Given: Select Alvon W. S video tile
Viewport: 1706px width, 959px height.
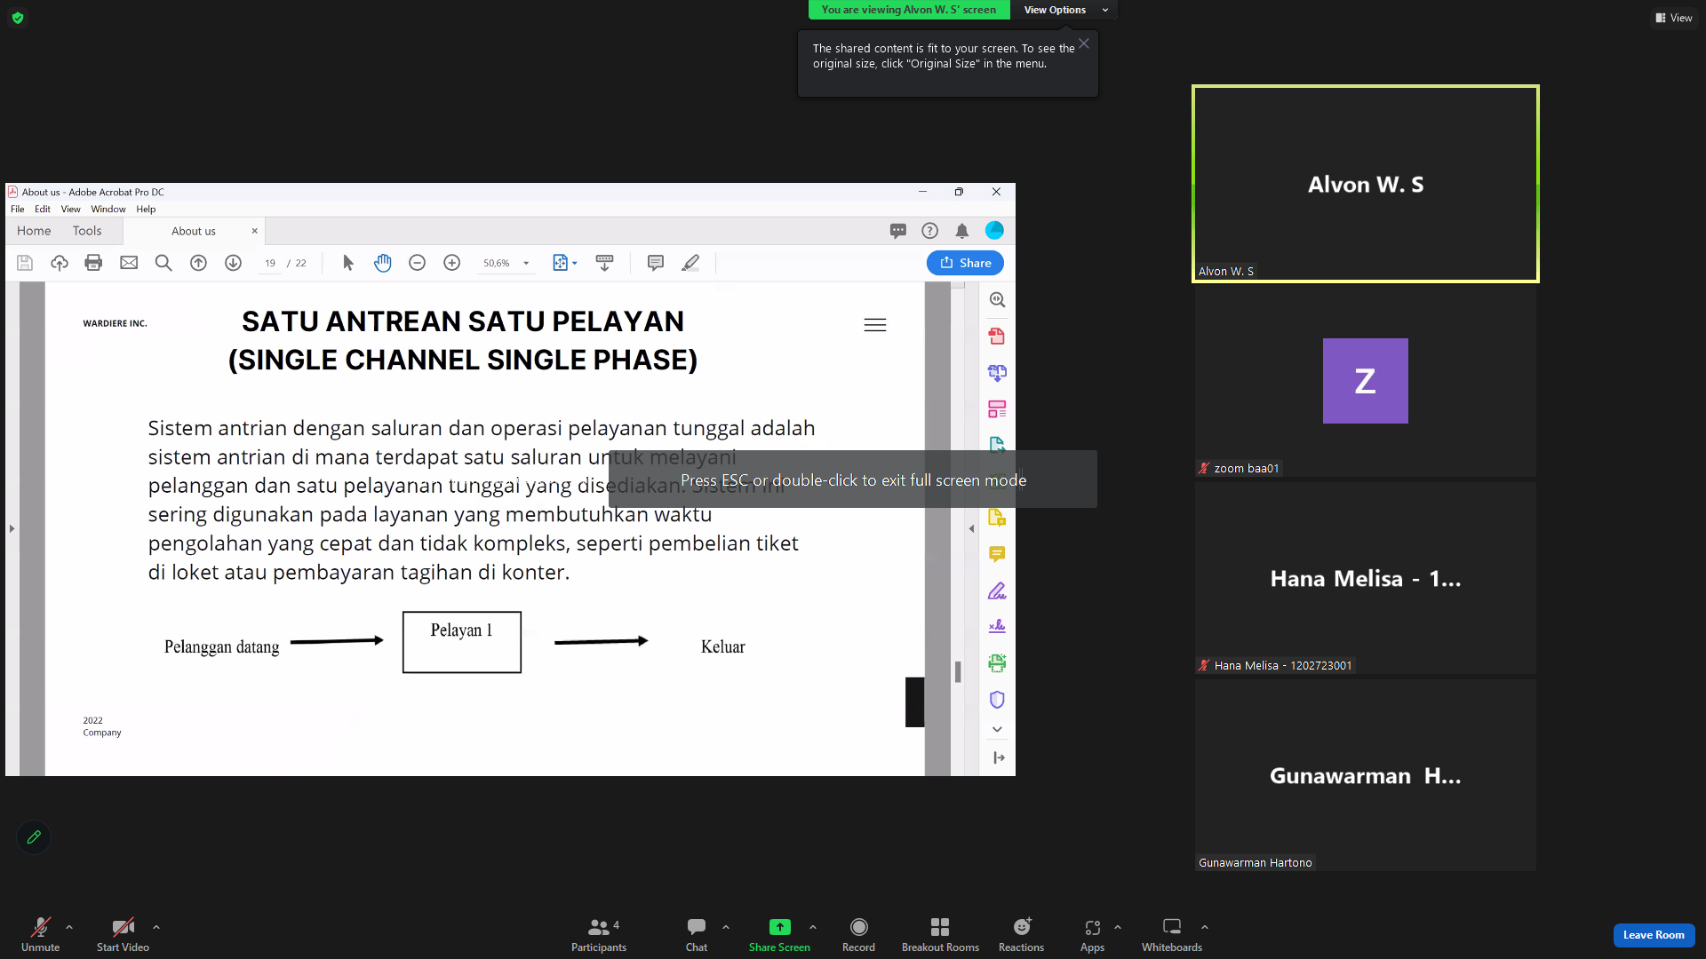Looking at the screenshot, I should (x=1365, y=184).
